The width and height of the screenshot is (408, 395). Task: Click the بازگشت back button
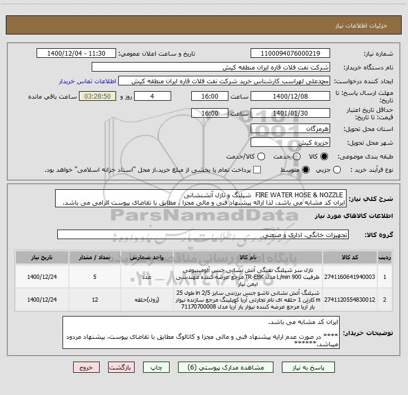(121, 367)
